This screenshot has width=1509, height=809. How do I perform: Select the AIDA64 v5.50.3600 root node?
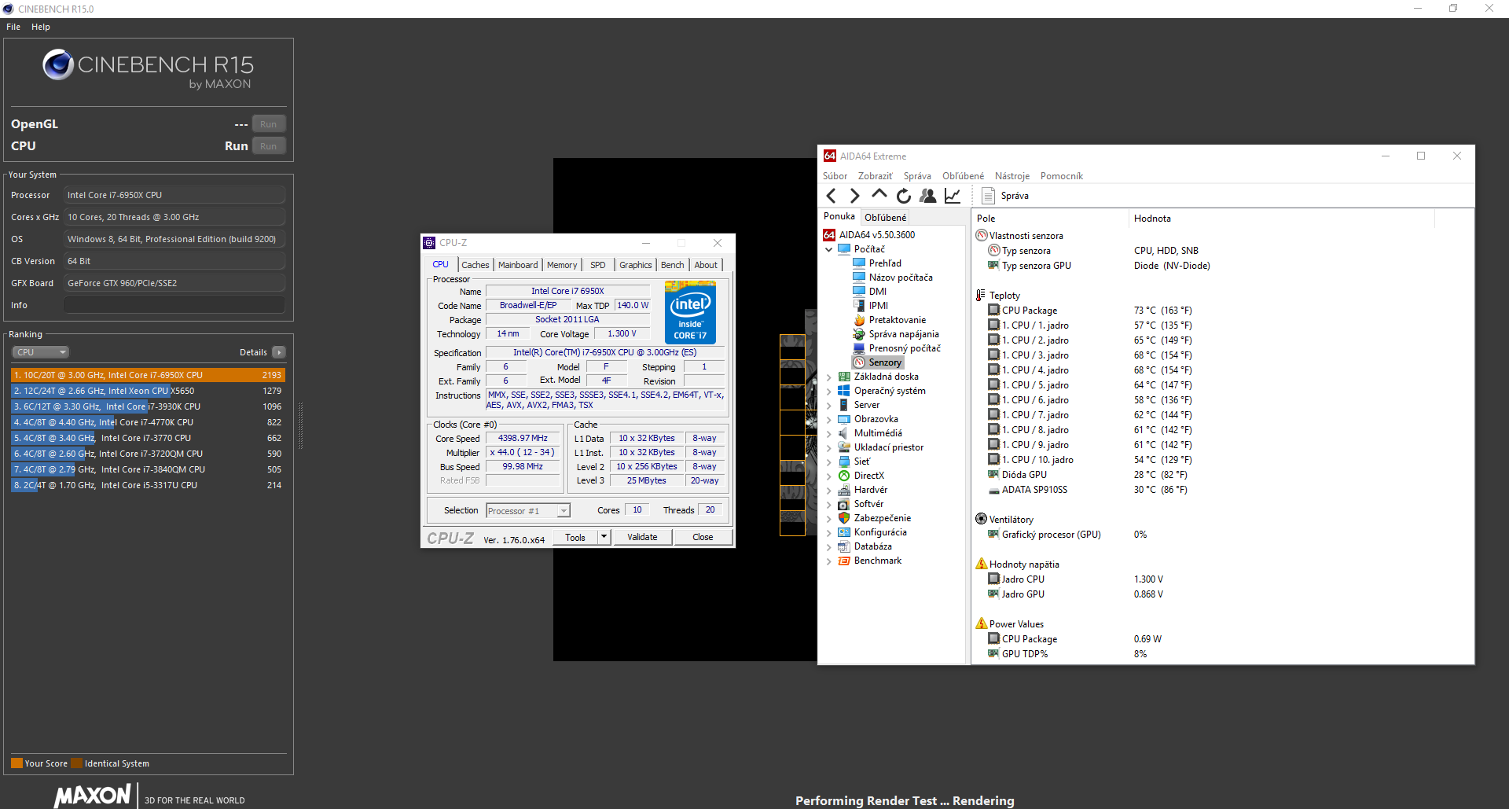pos(876,235)
